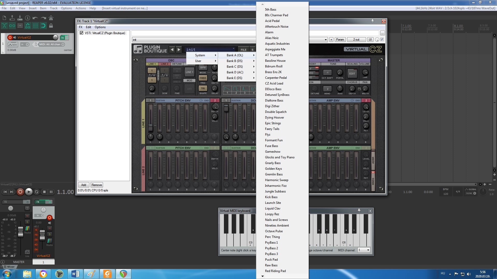Screen dimensions: 497x279
Task: Toggle the VSTi VirtualCZ enable checkbox
Action: pos(82,33)
